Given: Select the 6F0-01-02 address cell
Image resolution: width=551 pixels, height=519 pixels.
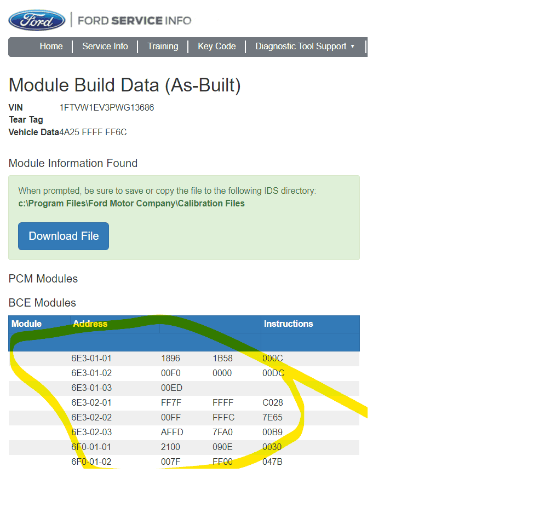Looking at the screenshot, I should [x=91, y=462].
